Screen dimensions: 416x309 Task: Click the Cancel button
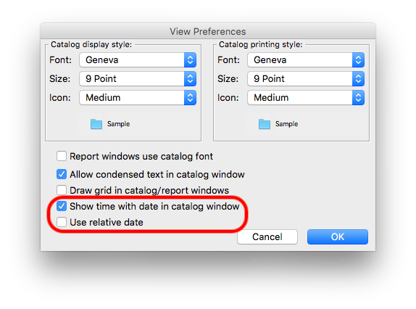point(267,236)
